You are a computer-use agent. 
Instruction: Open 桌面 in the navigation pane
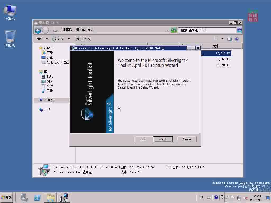pos(47,57)
